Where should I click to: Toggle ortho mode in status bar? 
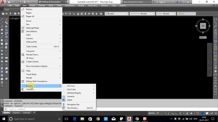pyautogui.click(x=176, y=113)
